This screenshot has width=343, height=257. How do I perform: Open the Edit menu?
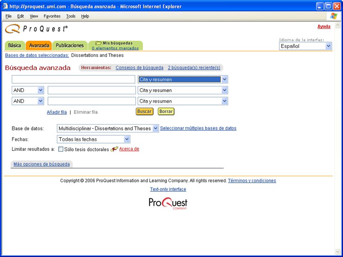pos(21,16)
